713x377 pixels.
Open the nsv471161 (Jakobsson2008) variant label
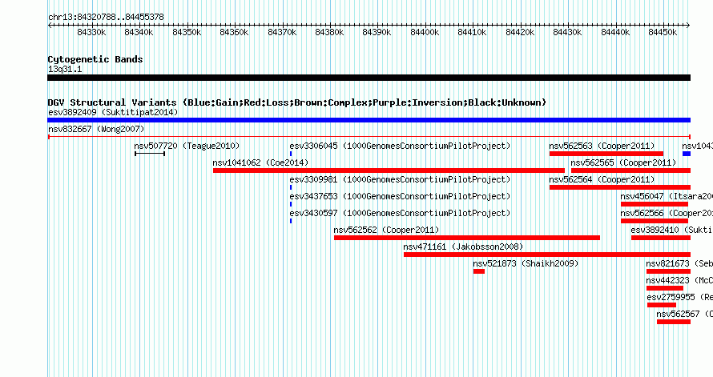(x=463, y=247)
